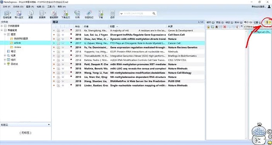
Task: Click the dark bookmark icon in notes toolbar
Action: pyautogui.click(x=217, y=27)
